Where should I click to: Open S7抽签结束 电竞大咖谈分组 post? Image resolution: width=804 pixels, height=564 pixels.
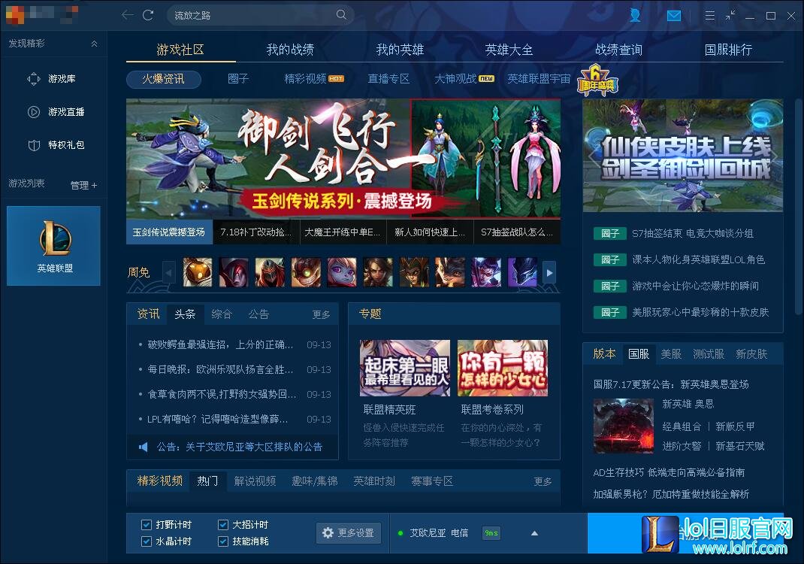693,234
